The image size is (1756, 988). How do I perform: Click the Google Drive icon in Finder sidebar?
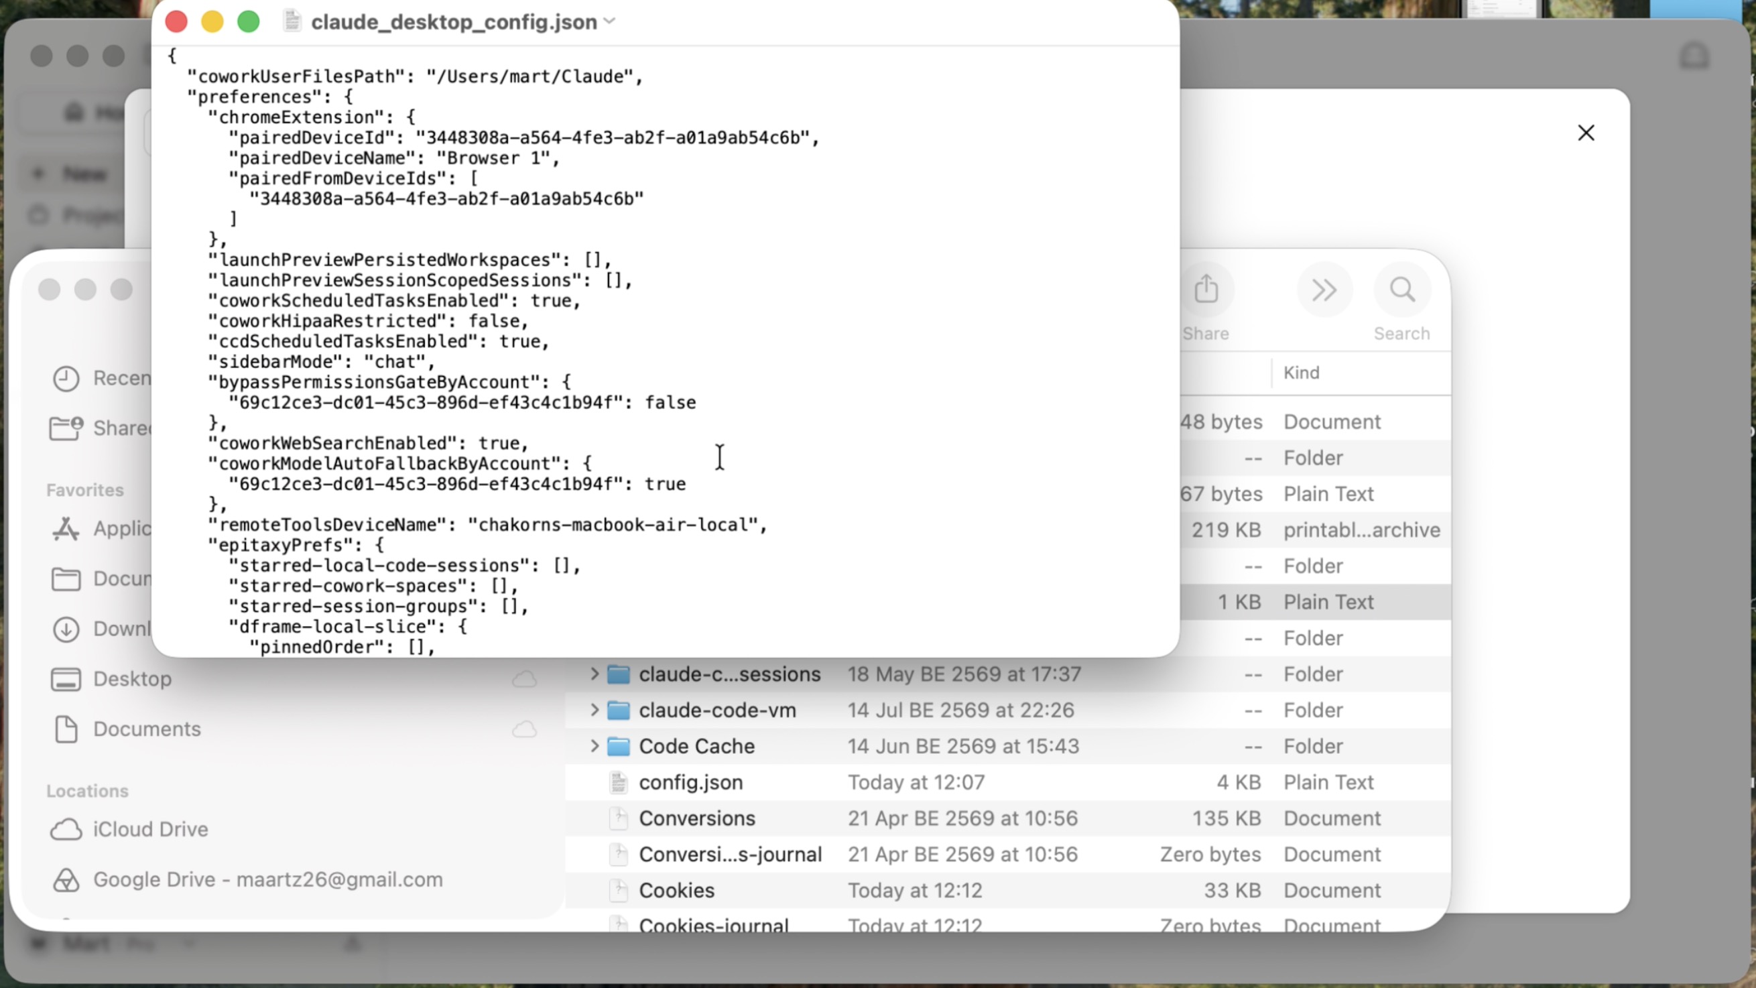pyautogui.click(x=66, y=879)
